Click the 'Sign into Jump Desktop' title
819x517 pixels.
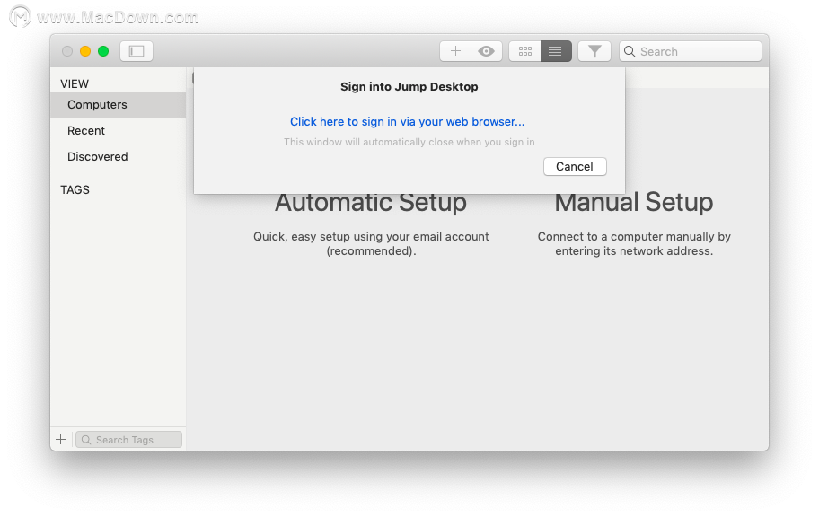tap(409, 87)
